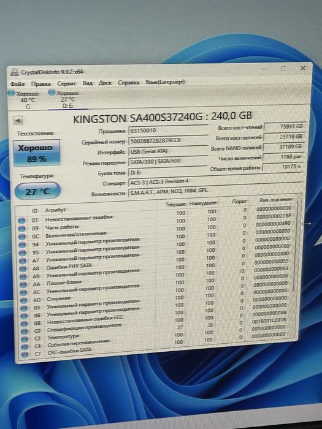Click the Число включений value 1168 раз
Screen dimensions: 322x429
pos(283,157)
